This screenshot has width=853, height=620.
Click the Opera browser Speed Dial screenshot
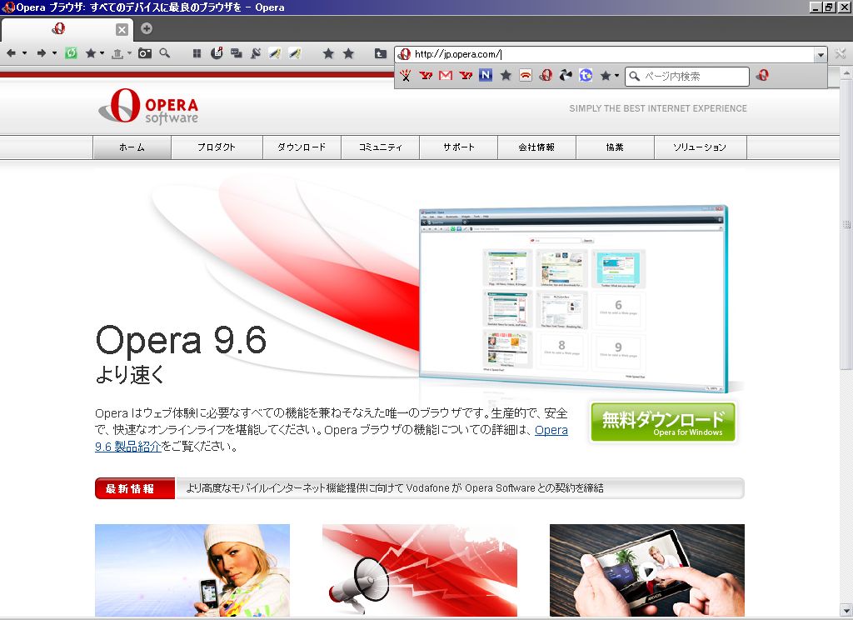click(573, 298)
